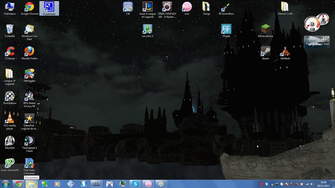The image size is (335, 188).
Task: Switch to osu! in the taskbar
Action: (x=148, y=184)
